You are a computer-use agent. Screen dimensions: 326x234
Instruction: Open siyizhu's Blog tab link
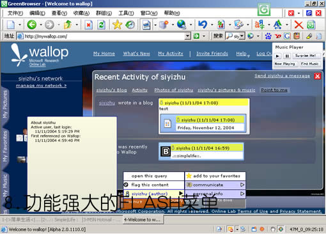pyautogui.click(x=111, y=90)
